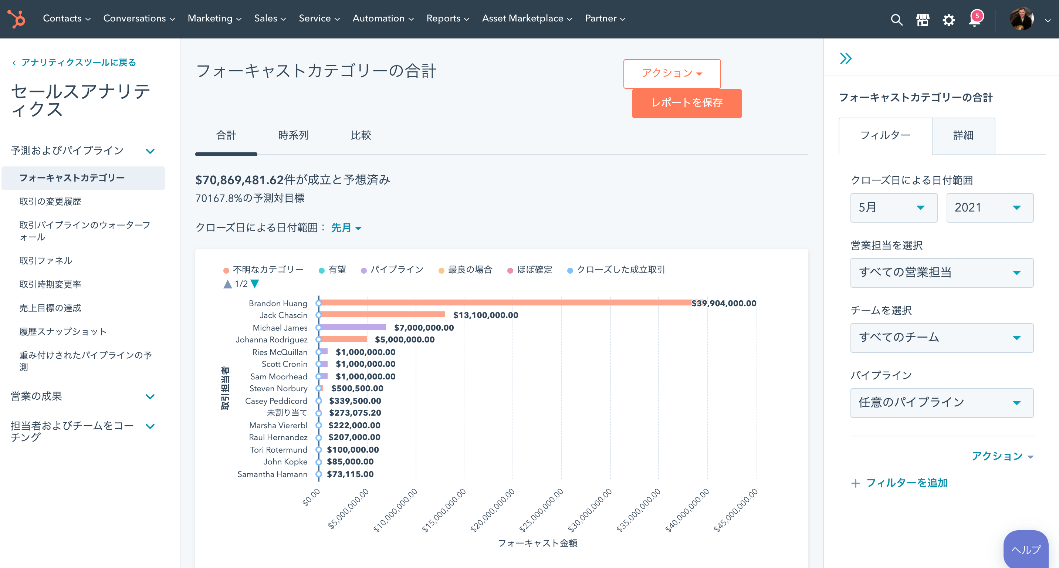Toggle the 不明なカテゴリー legend series
The image size is (1059, 568).
pyautogui.click(x=263, y=270)
